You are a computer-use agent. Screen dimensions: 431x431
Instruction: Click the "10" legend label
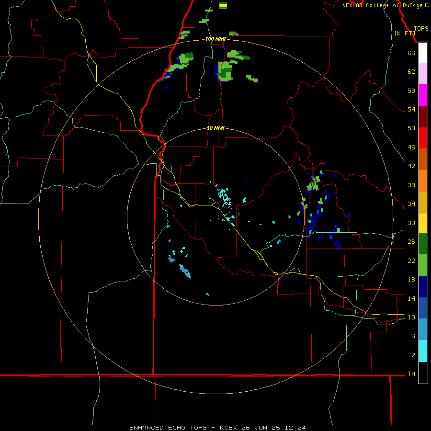click(x=411, y=317)
